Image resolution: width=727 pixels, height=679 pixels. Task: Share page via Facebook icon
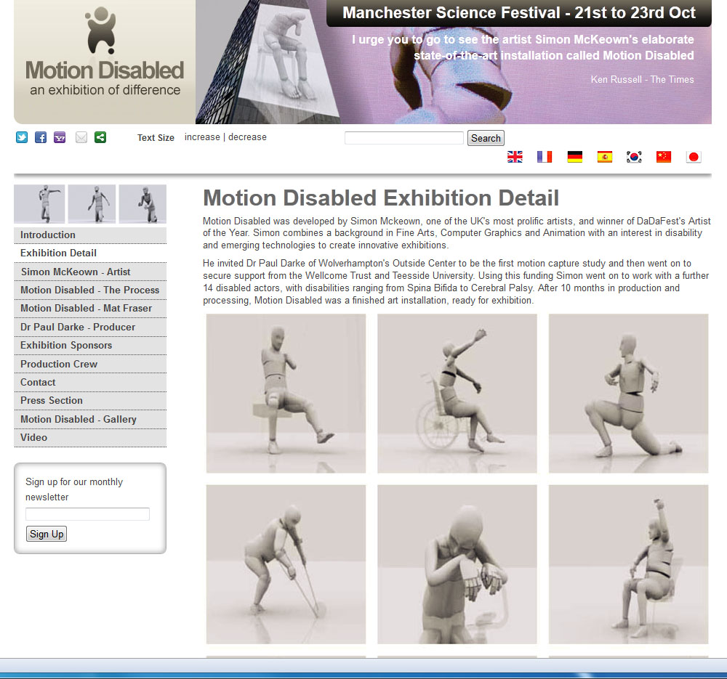click(x=41, y=137)
